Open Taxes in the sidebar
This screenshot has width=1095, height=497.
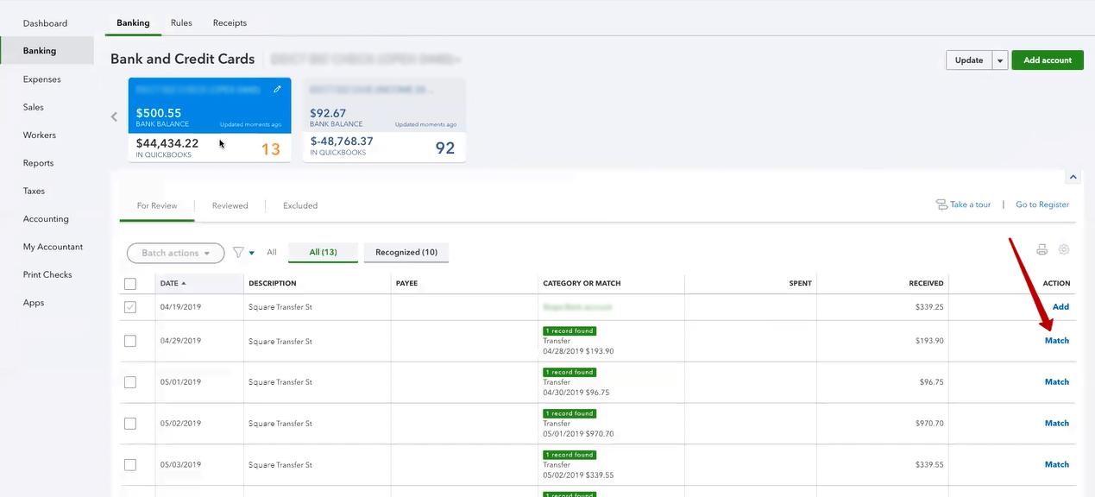coord(34,191)
